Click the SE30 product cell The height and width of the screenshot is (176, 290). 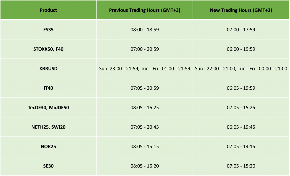pos(48,166)
